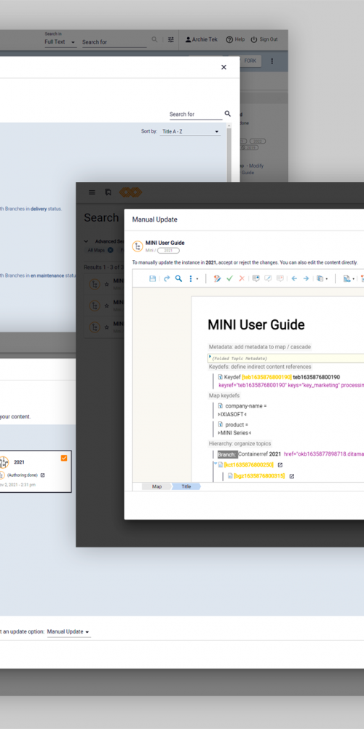Open bgz1635876800315 in new window icon
Viewport: 364px width, 729px height.
pos(292,476)
